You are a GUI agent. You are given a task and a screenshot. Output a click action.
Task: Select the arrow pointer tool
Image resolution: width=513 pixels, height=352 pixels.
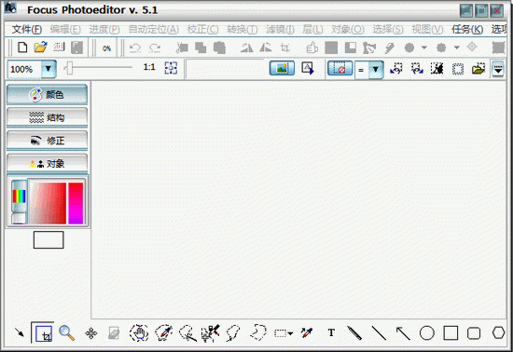click(20, 332)
